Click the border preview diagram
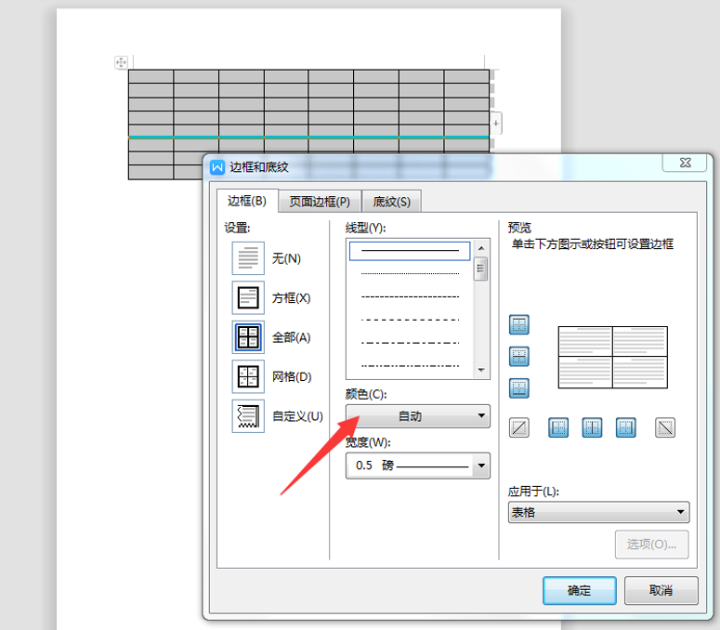 click(x=612, y=357)
